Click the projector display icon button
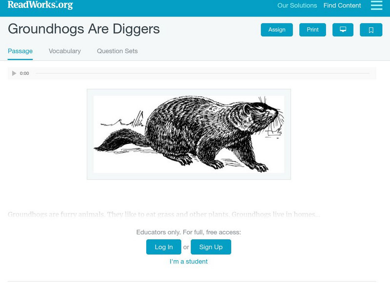 point(343,30)
